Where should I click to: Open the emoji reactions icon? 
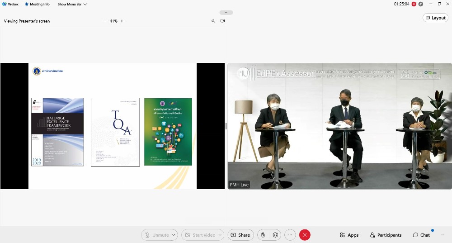[x=275, y=235]
